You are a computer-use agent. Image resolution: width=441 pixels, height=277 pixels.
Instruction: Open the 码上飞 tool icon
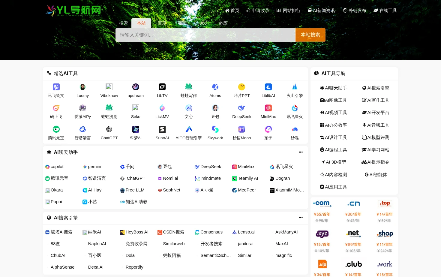(56, 108)
